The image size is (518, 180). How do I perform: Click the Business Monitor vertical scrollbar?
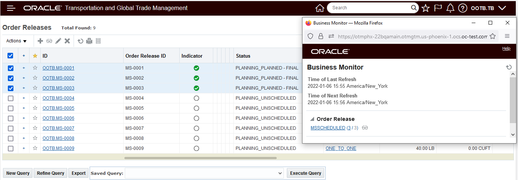(513, 100)
